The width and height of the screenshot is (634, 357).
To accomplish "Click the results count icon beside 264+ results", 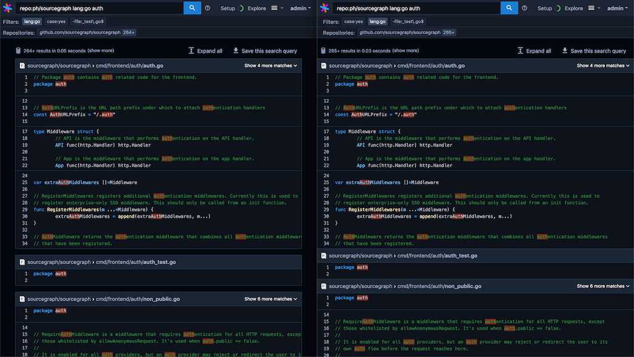I will click(18, 51).
